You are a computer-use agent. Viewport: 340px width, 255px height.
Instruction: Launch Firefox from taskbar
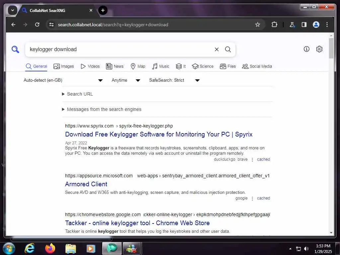50,248
